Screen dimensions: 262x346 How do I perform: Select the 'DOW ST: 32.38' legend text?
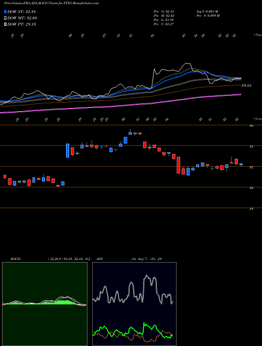pyautogui.click(x=21, y=12)
